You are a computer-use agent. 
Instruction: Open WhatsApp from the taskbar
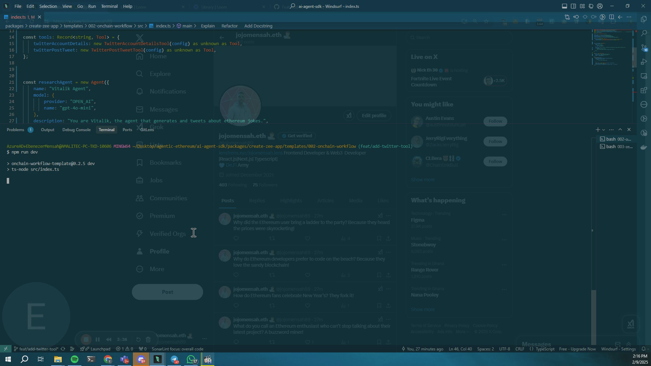click(x=191, y=359)
